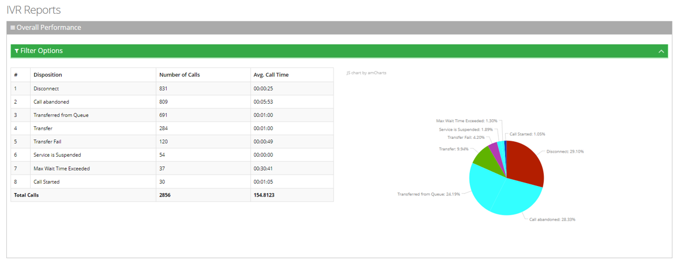Viewport: 684px width, 261px height.
Task: Collapse the Filter Options panel chevron
Action: coord(661,51)
